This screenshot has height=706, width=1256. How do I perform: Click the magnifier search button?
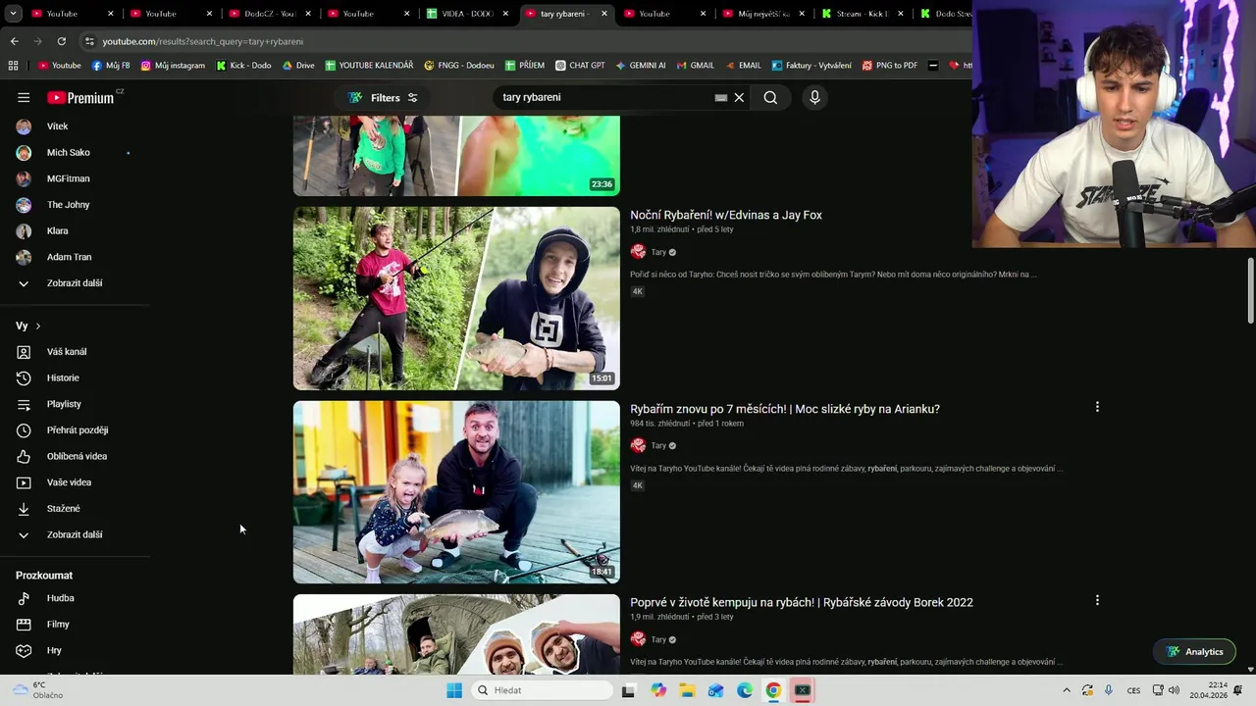click(x=770, y=97)
